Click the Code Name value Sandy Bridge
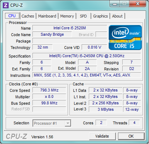This screenshot has width=149, height=144. (52, 34)
